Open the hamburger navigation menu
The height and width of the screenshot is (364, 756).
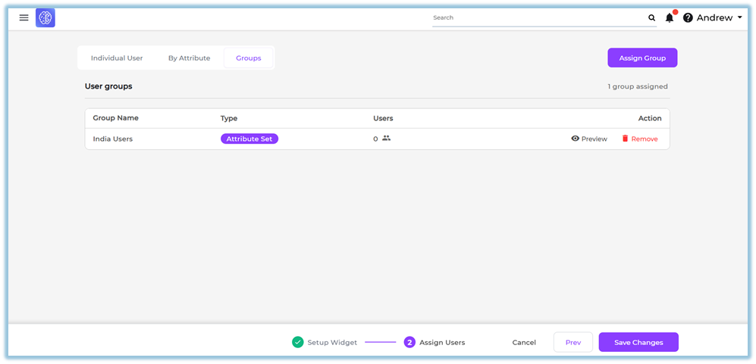click(24, 17)
